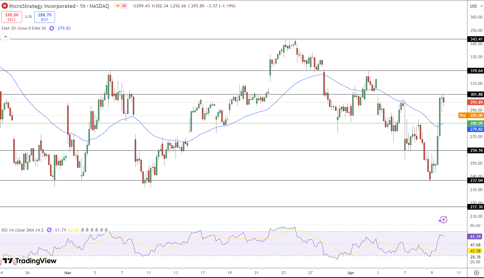Click the pre-market sun session icon
Screen dimensions: 484x278
tap(118, 6)
